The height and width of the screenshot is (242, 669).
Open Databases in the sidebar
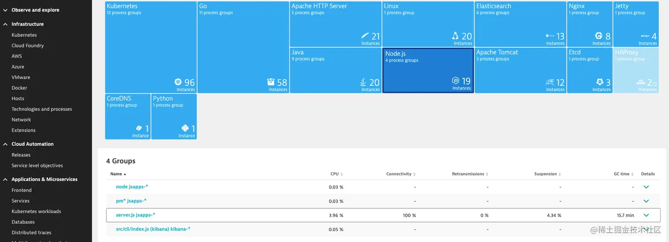pos(23,222)
